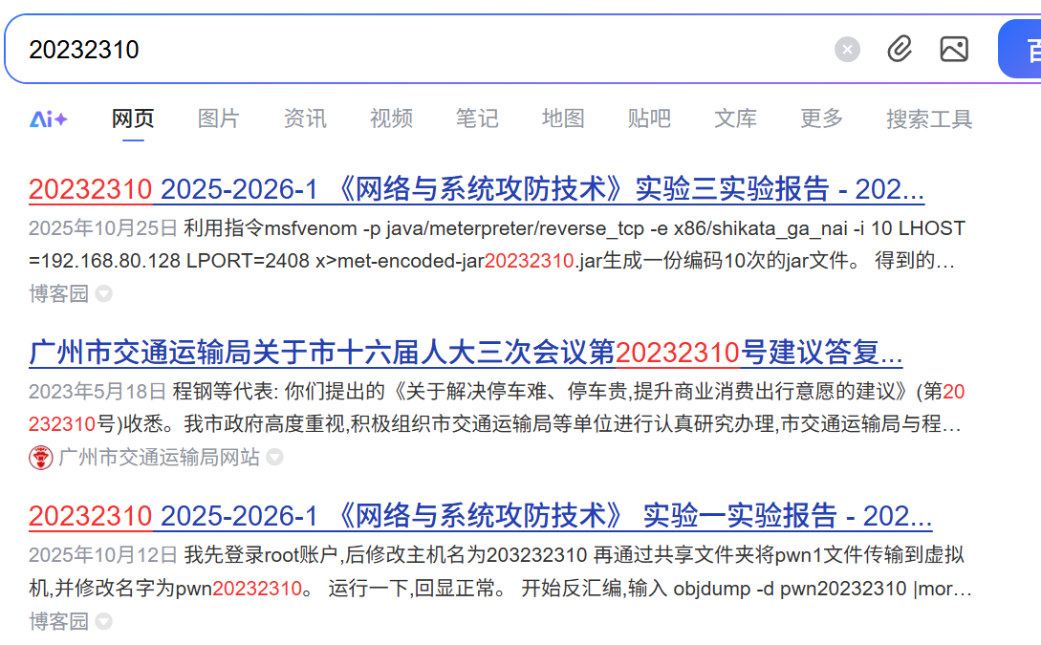Clear the search box text
1041x645 pixels.
coord(847,50)
